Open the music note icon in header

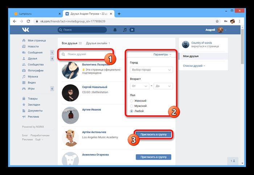coord(125,30)
